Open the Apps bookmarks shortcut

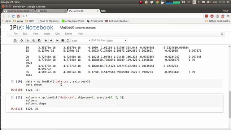(x=6, y=21)
